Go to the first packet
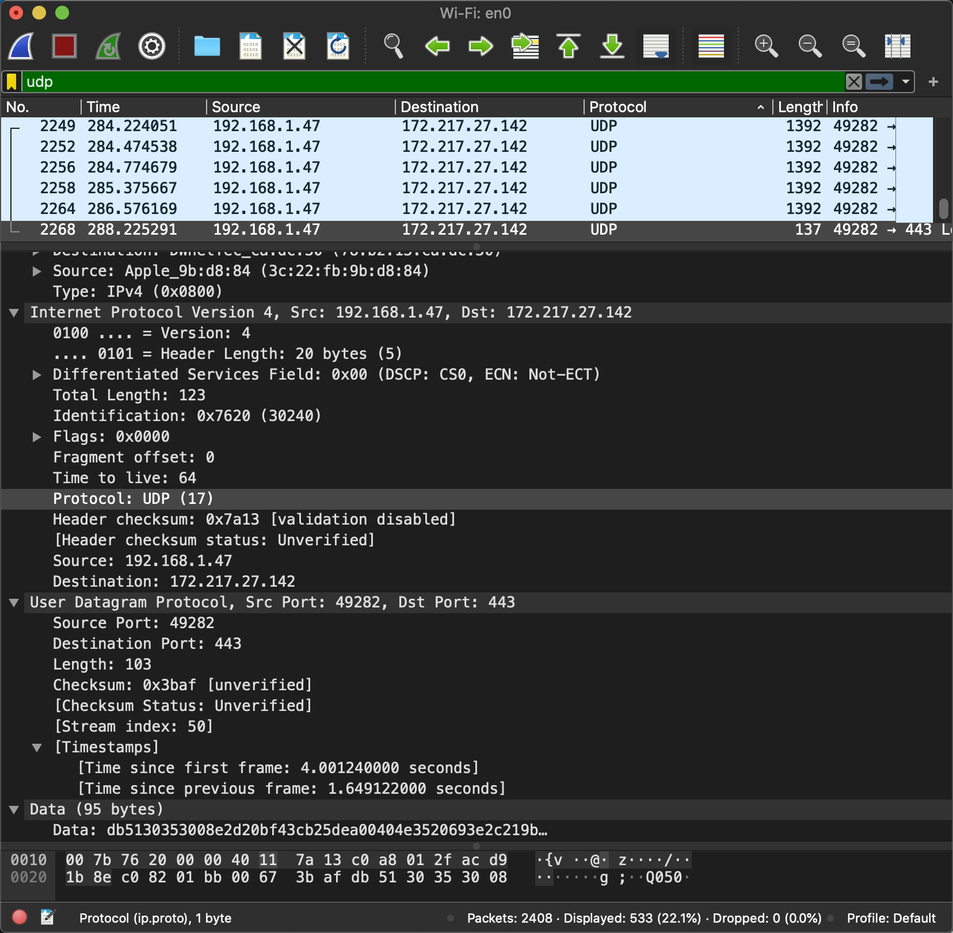The image size is (953, 933). click(569, 46)
